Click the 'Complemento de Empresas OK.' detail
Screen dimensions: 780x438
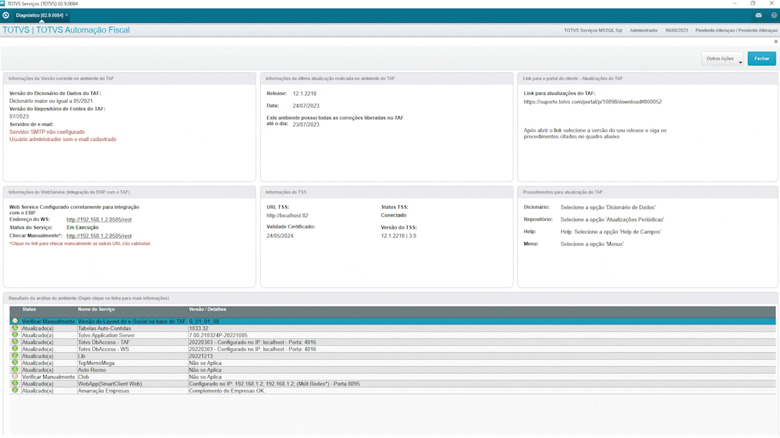tap(227, 391)
